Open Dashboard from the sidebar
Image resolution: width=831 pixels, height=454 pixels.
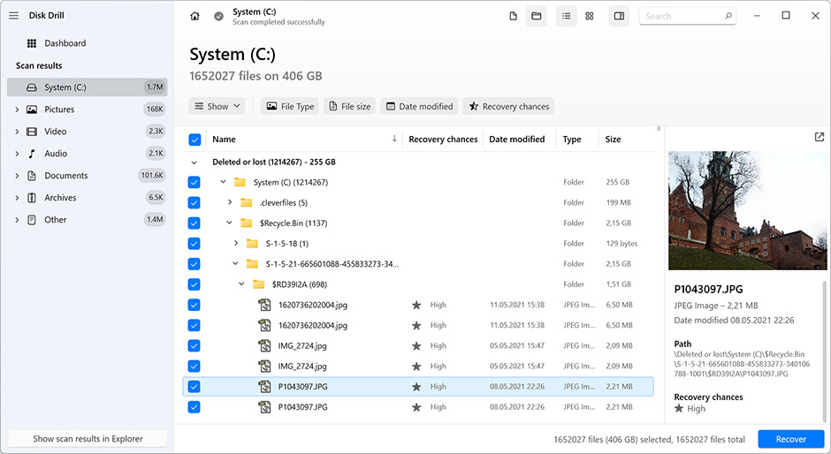click(65, 43)
